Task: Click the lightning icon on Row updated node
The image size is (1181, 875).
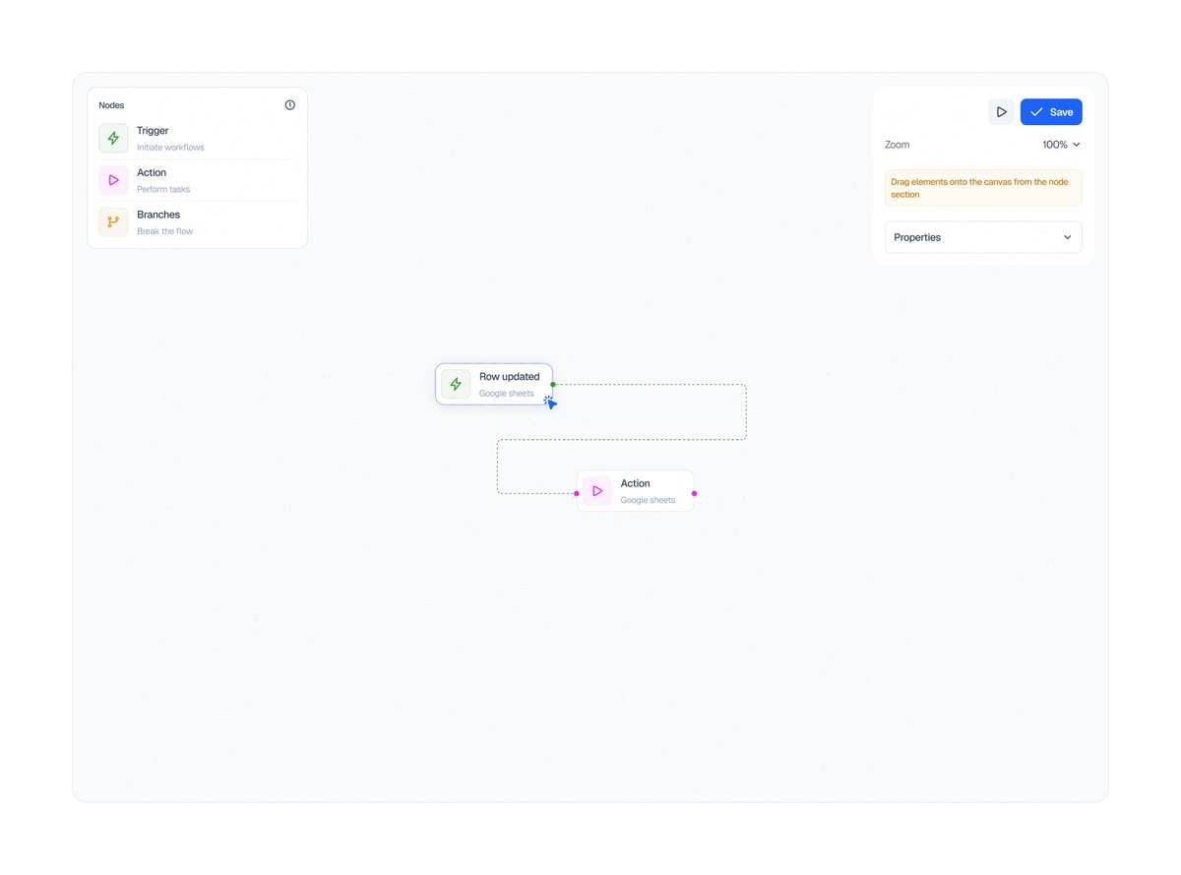Action: click(x=456, y=384)
